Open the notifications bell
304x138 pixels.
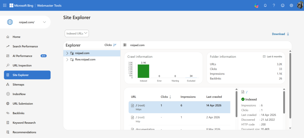click(x=265, y=5)
